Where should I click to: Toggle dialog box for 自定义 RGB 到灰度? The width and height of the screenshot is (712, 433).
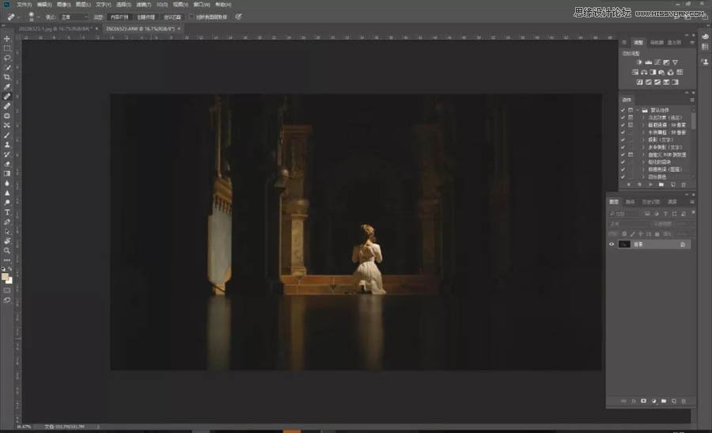(631, 154)
